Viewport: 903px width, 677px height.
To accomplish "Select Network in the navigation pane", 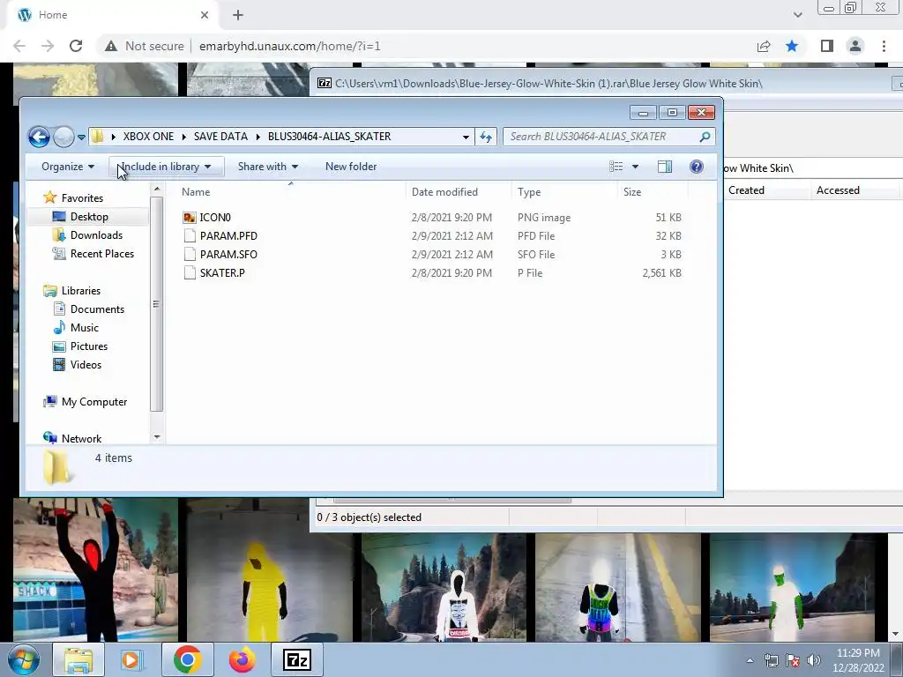I will point(81,438).
